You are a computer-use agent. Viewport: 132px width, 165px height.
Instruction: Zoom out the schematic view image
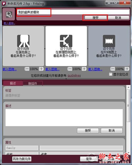70,69
